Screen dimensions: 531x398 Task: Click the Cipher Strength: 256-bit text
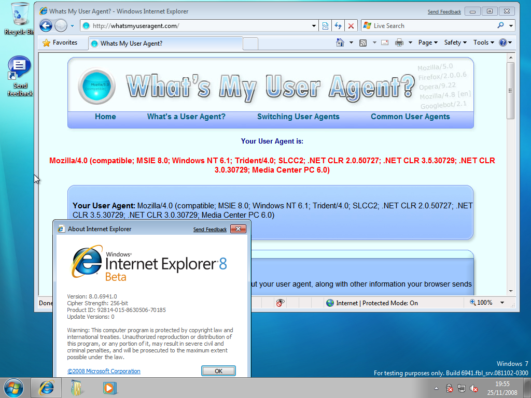(97, 303)
